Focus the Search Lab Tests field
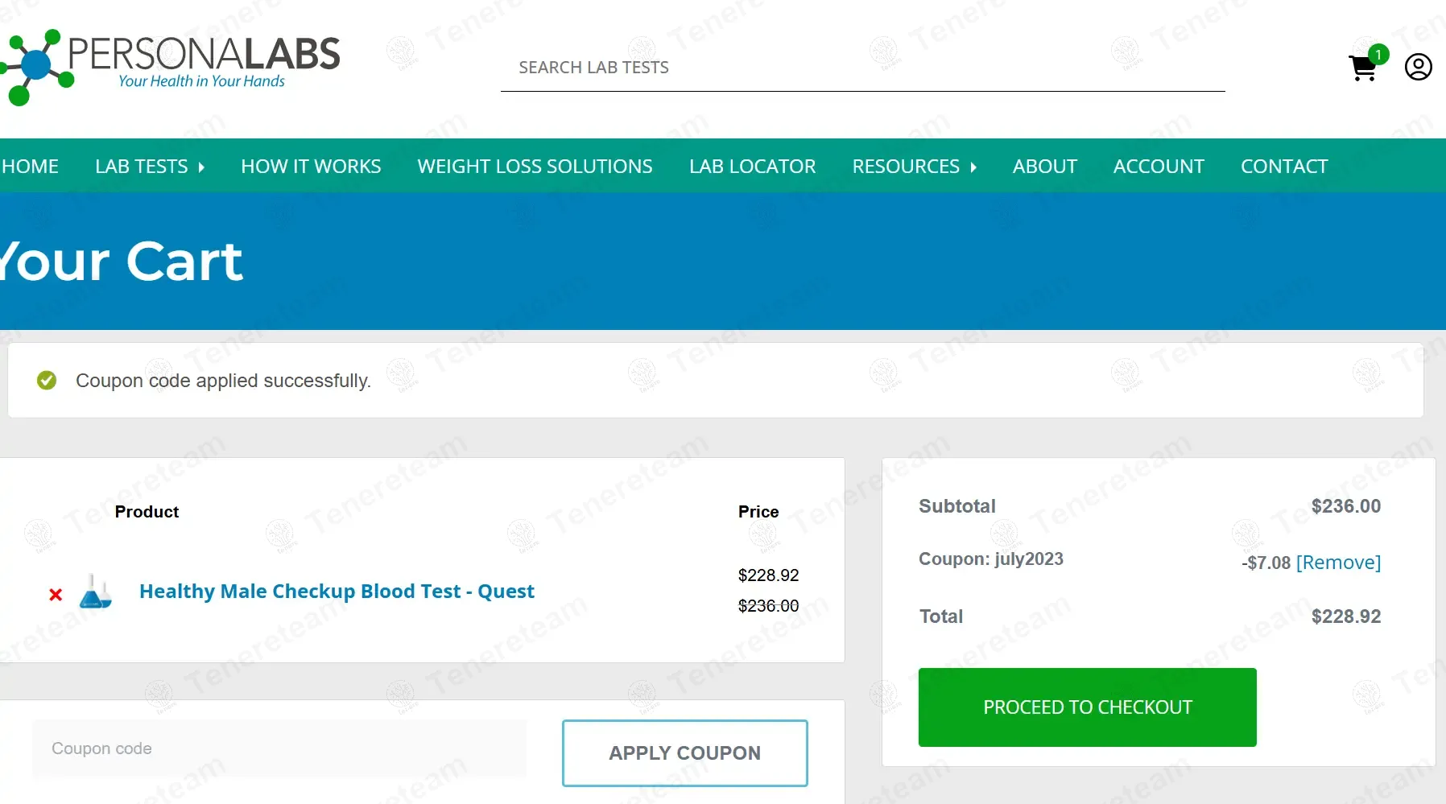This screenshot has width=1446, height=804. pyautogui.click(x=862, y=68)
